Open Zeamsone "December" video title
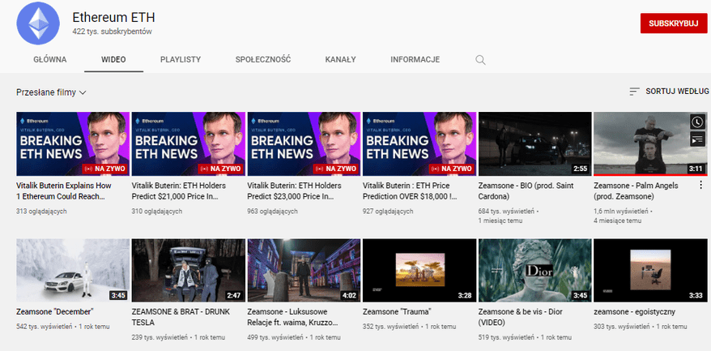 [55, 312]
